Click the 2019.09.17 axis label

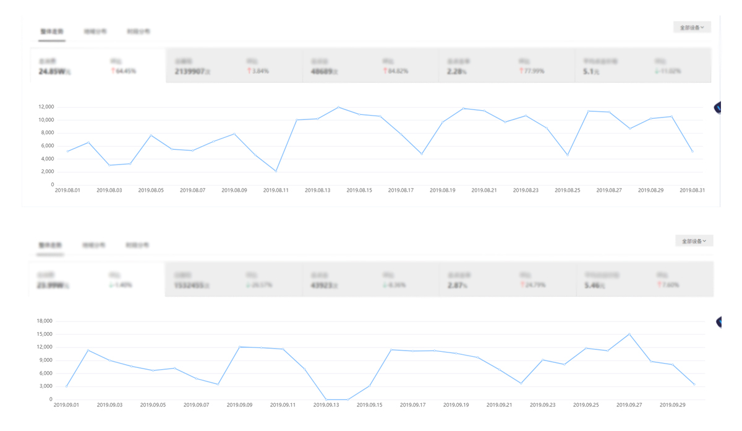412,405
